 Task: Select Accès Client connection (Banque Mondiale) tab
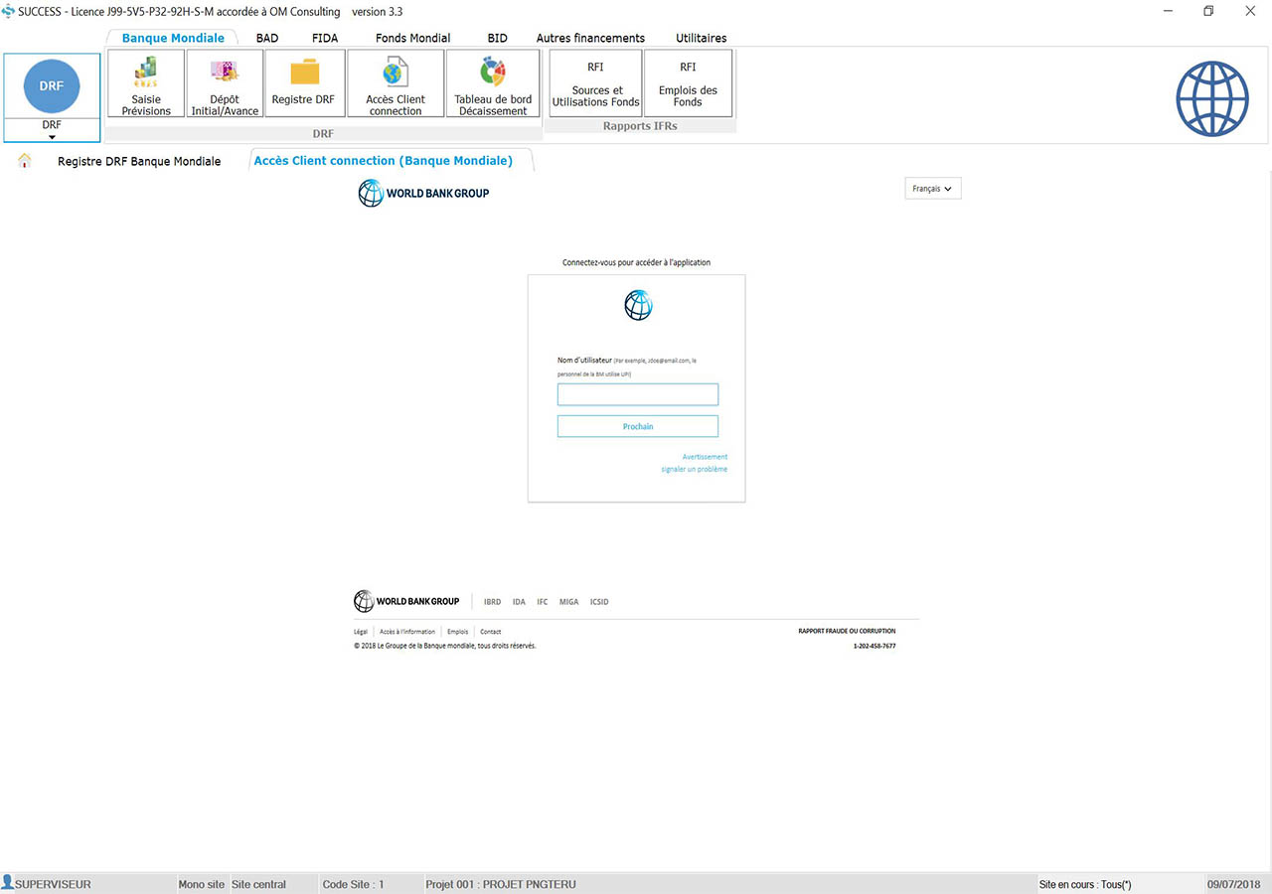[384, 160]
